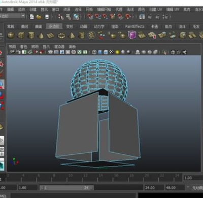Image resolution: width=203 pixels, height=198 pixels.
Task: Create a polygon cone from the shelf
Action: 41,36
